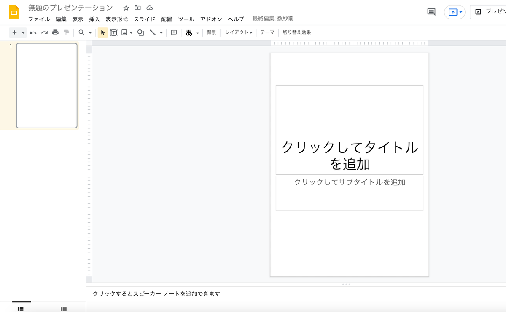Click the 切り替え効果 button
506x312 pixels.
click(296, 32)
